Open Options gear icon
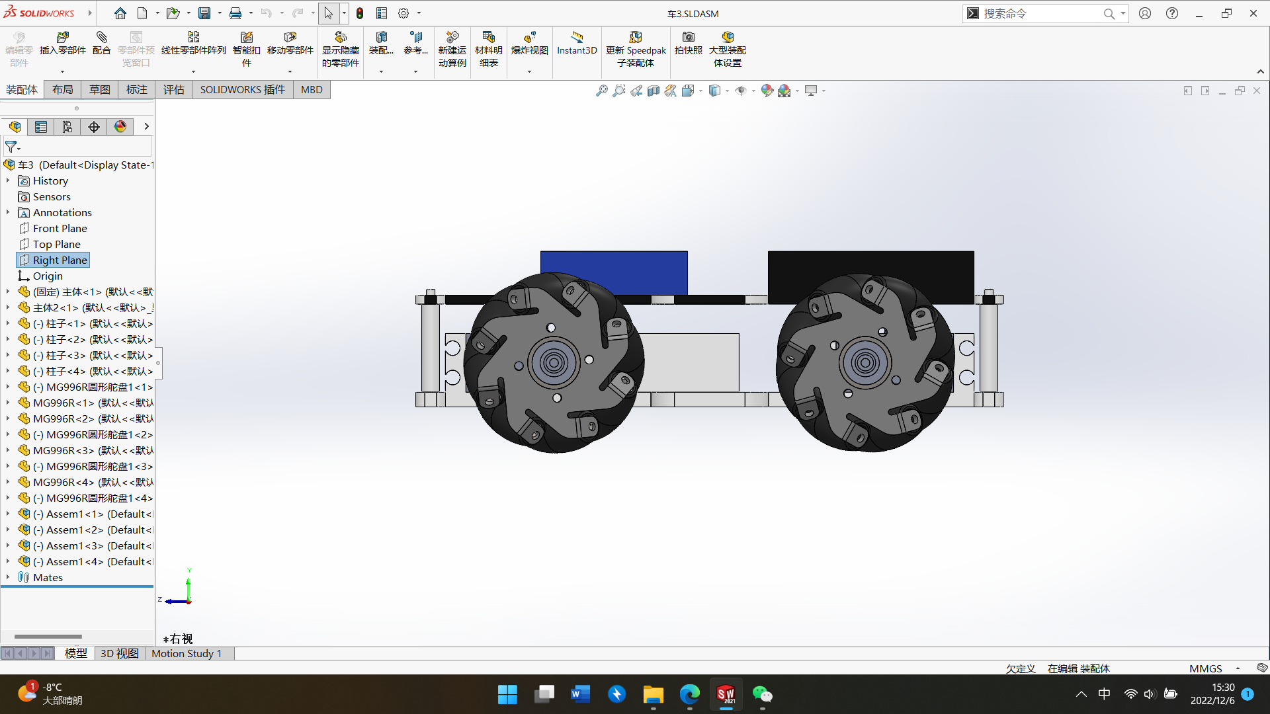Image resolution: width=1270 pixels, height=714 pixels. click(403, 13)
